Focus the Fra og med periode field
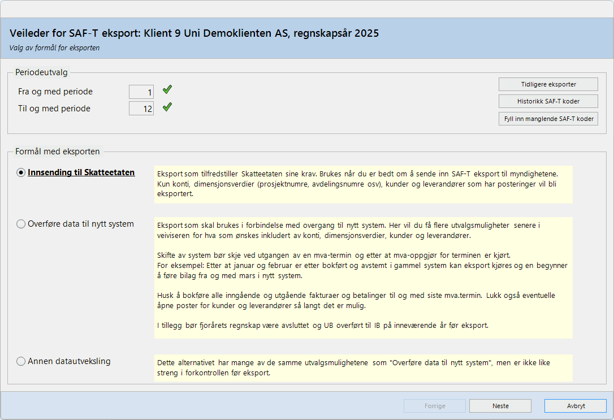The width and height of the screenshot is (614, 420). (141, 92)
